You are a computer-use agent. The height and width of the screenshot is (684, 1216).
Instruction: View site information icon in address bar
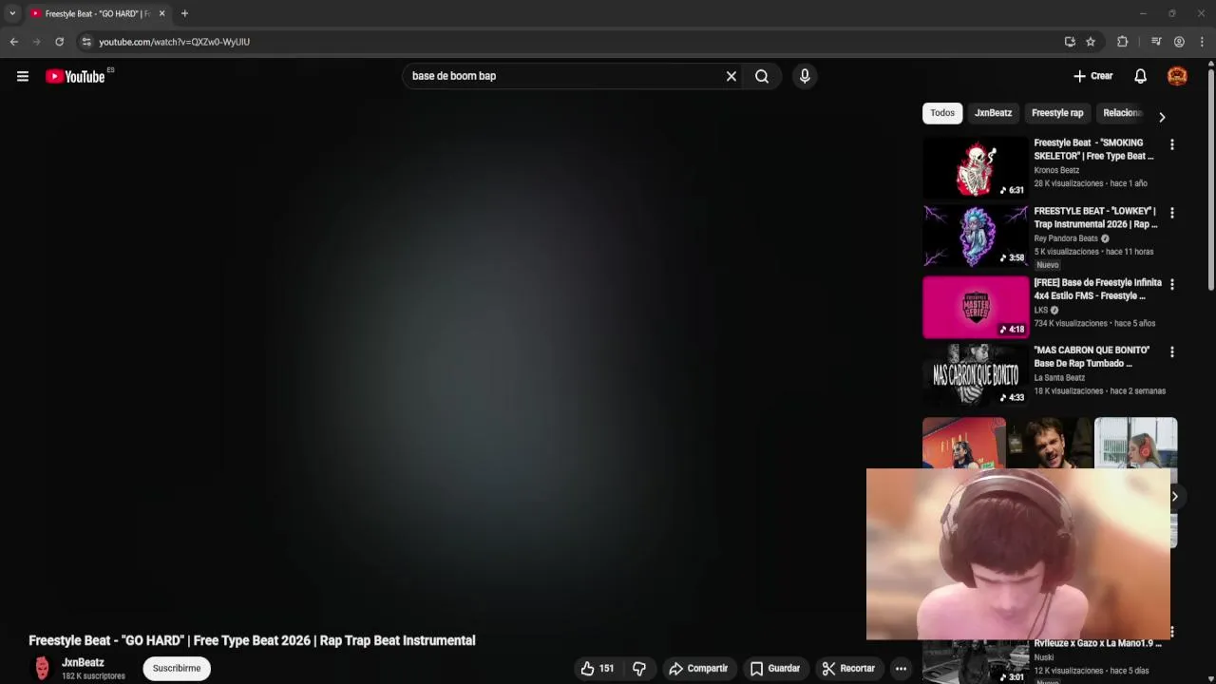[86, 42]
